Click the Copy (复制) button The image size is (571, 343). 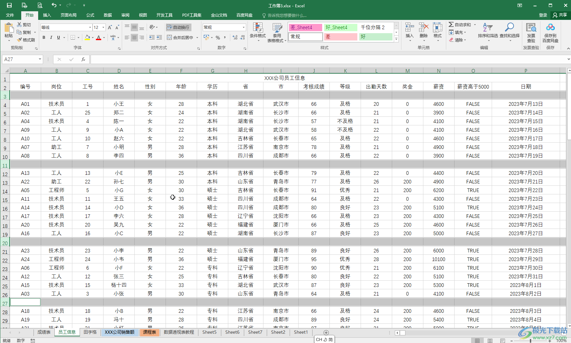click(24, 32)
